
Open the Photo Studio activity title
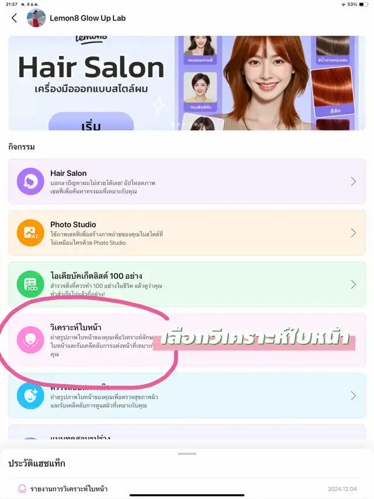pyautogui.click(x=73, y=224)
